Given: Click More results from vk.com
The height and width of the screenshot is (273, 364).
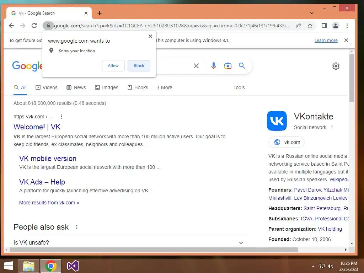Looking at the screenshot, I should (x=49, y=203).
